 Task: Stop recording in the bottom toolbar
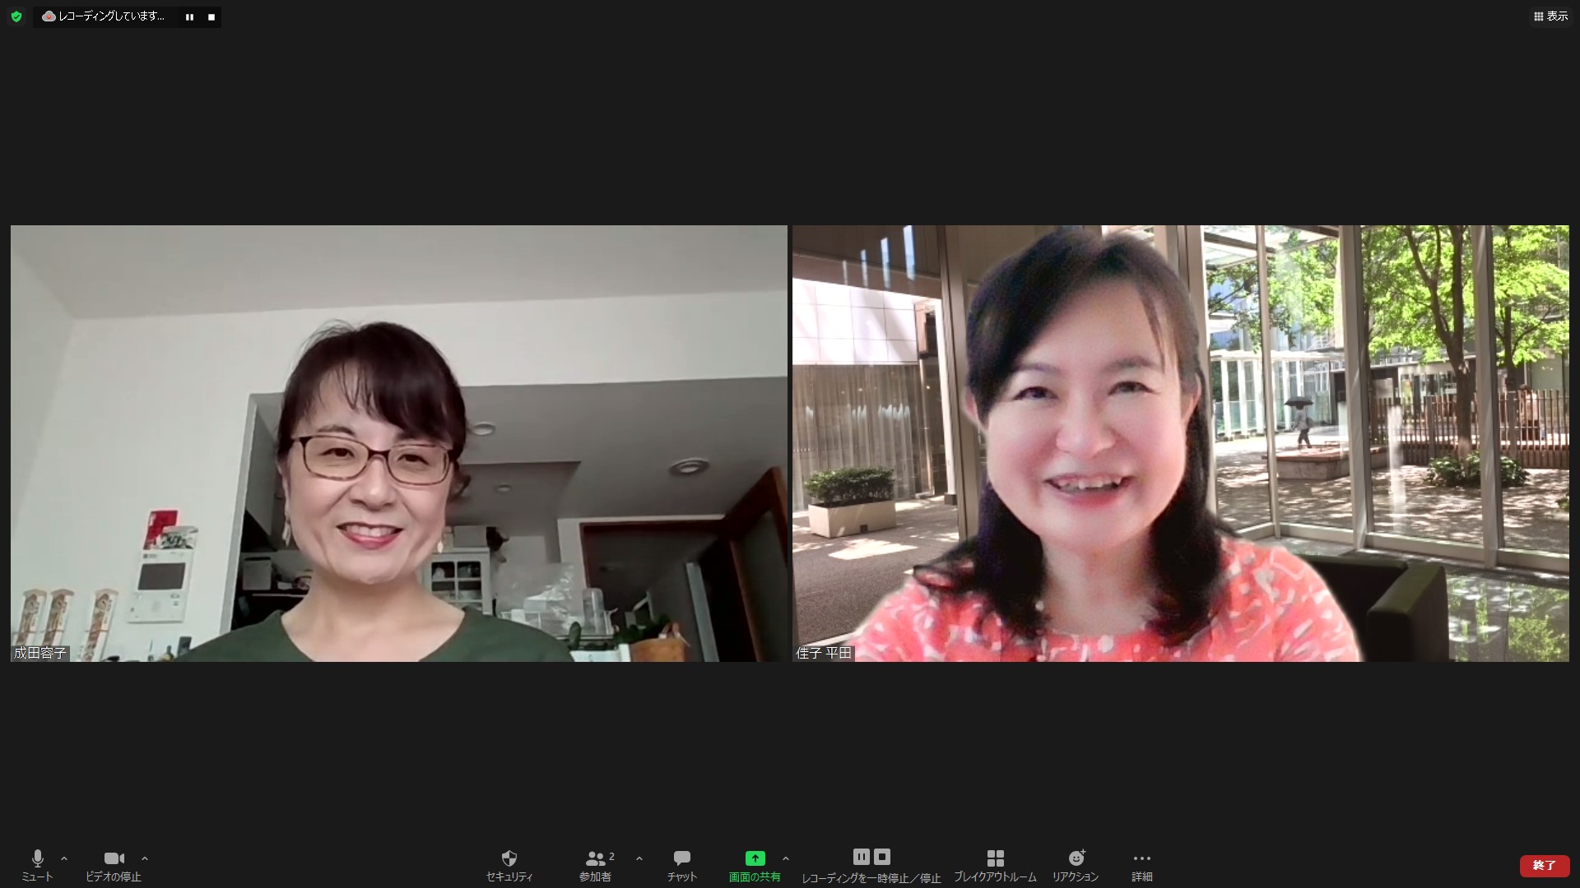tap(882, 857)
